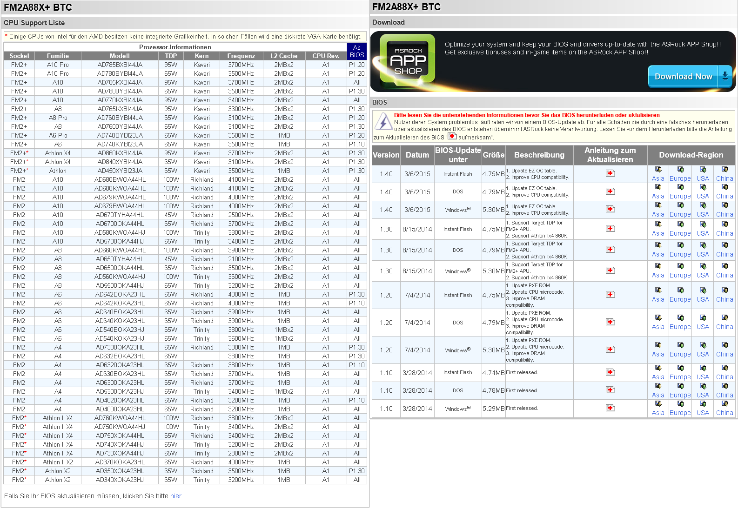Open the update guide icon for 1.20 Windows
The width and height of the screenshot is (738, 508).
pos(611,350)
